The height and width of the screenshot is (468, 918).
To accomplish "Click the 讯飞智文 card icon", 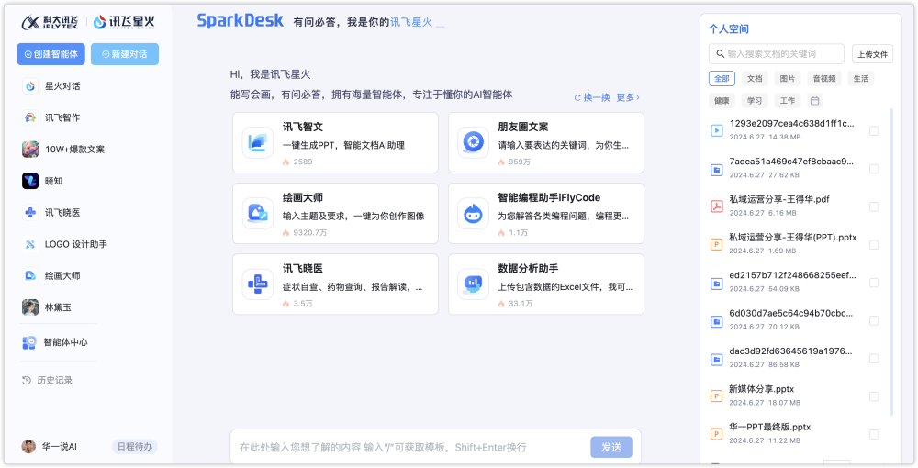I will point(258,142).
